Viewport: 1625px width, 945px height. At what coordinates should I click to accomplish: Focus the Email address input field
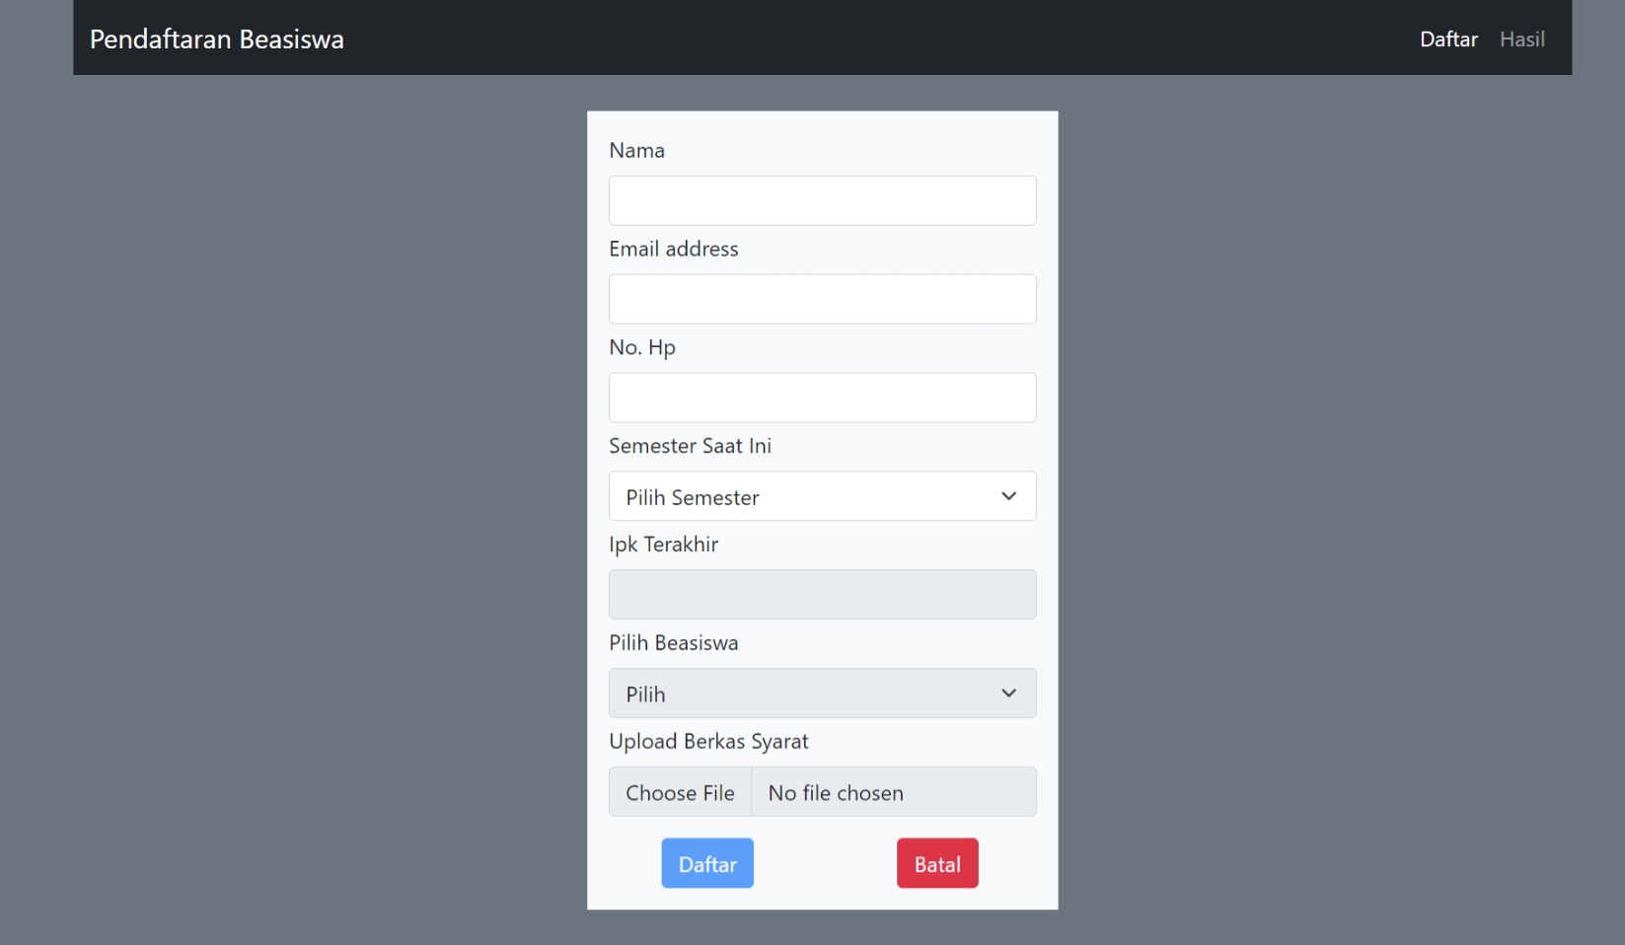821,299
